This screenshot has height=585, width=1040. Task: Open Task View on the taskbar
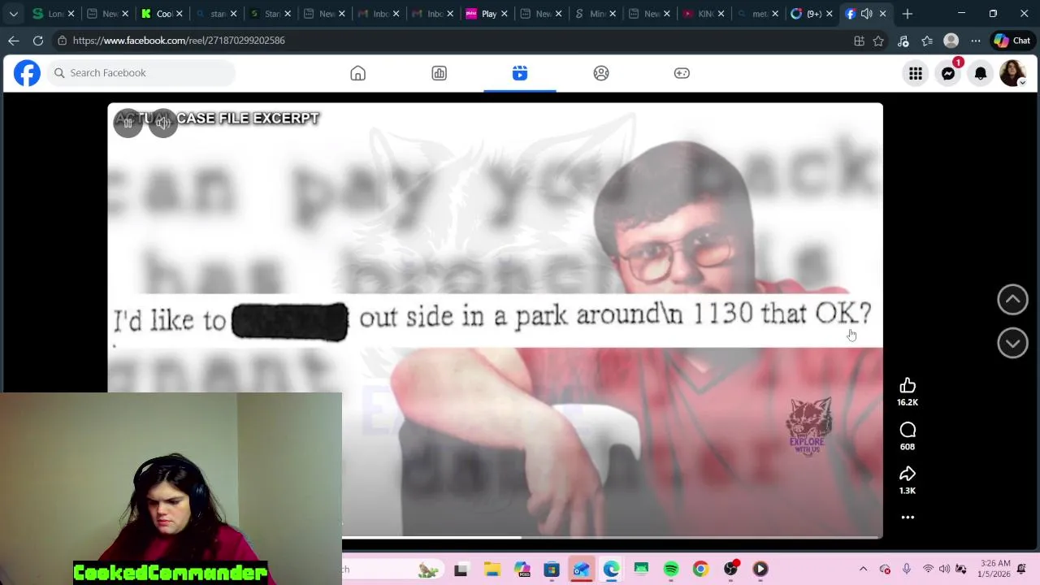(x=461, y=570)
